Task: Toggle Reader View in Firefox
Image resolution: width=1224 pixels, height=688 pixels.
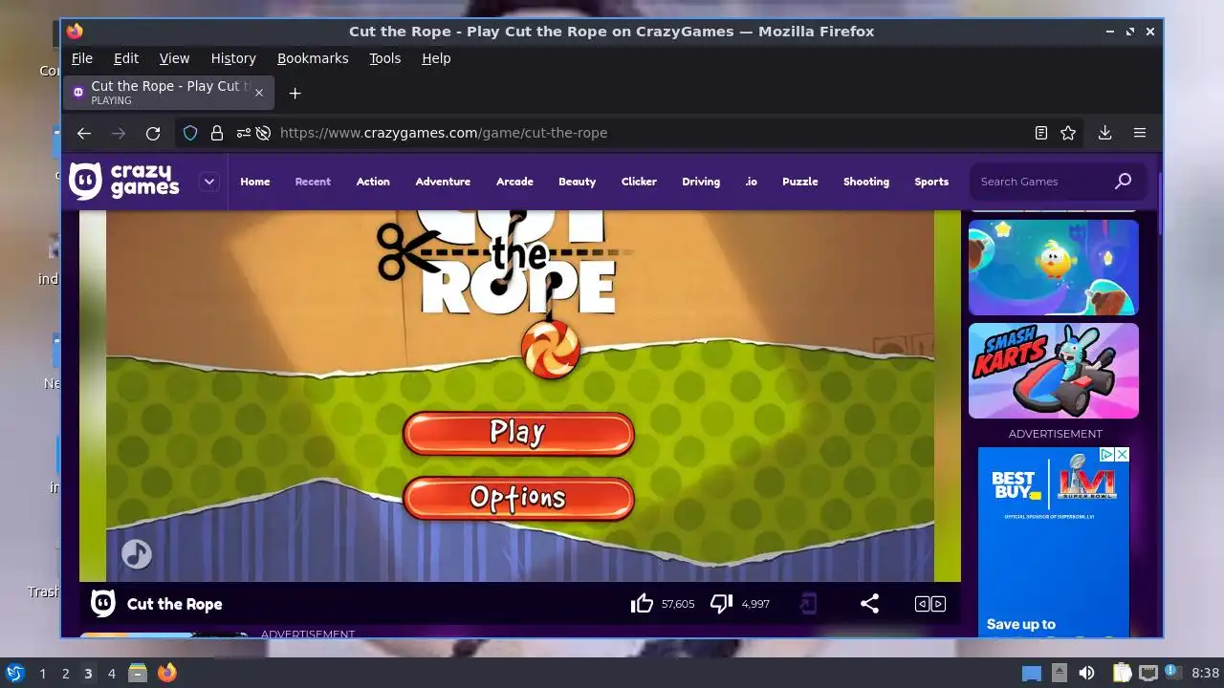Action: [1041, 133]
